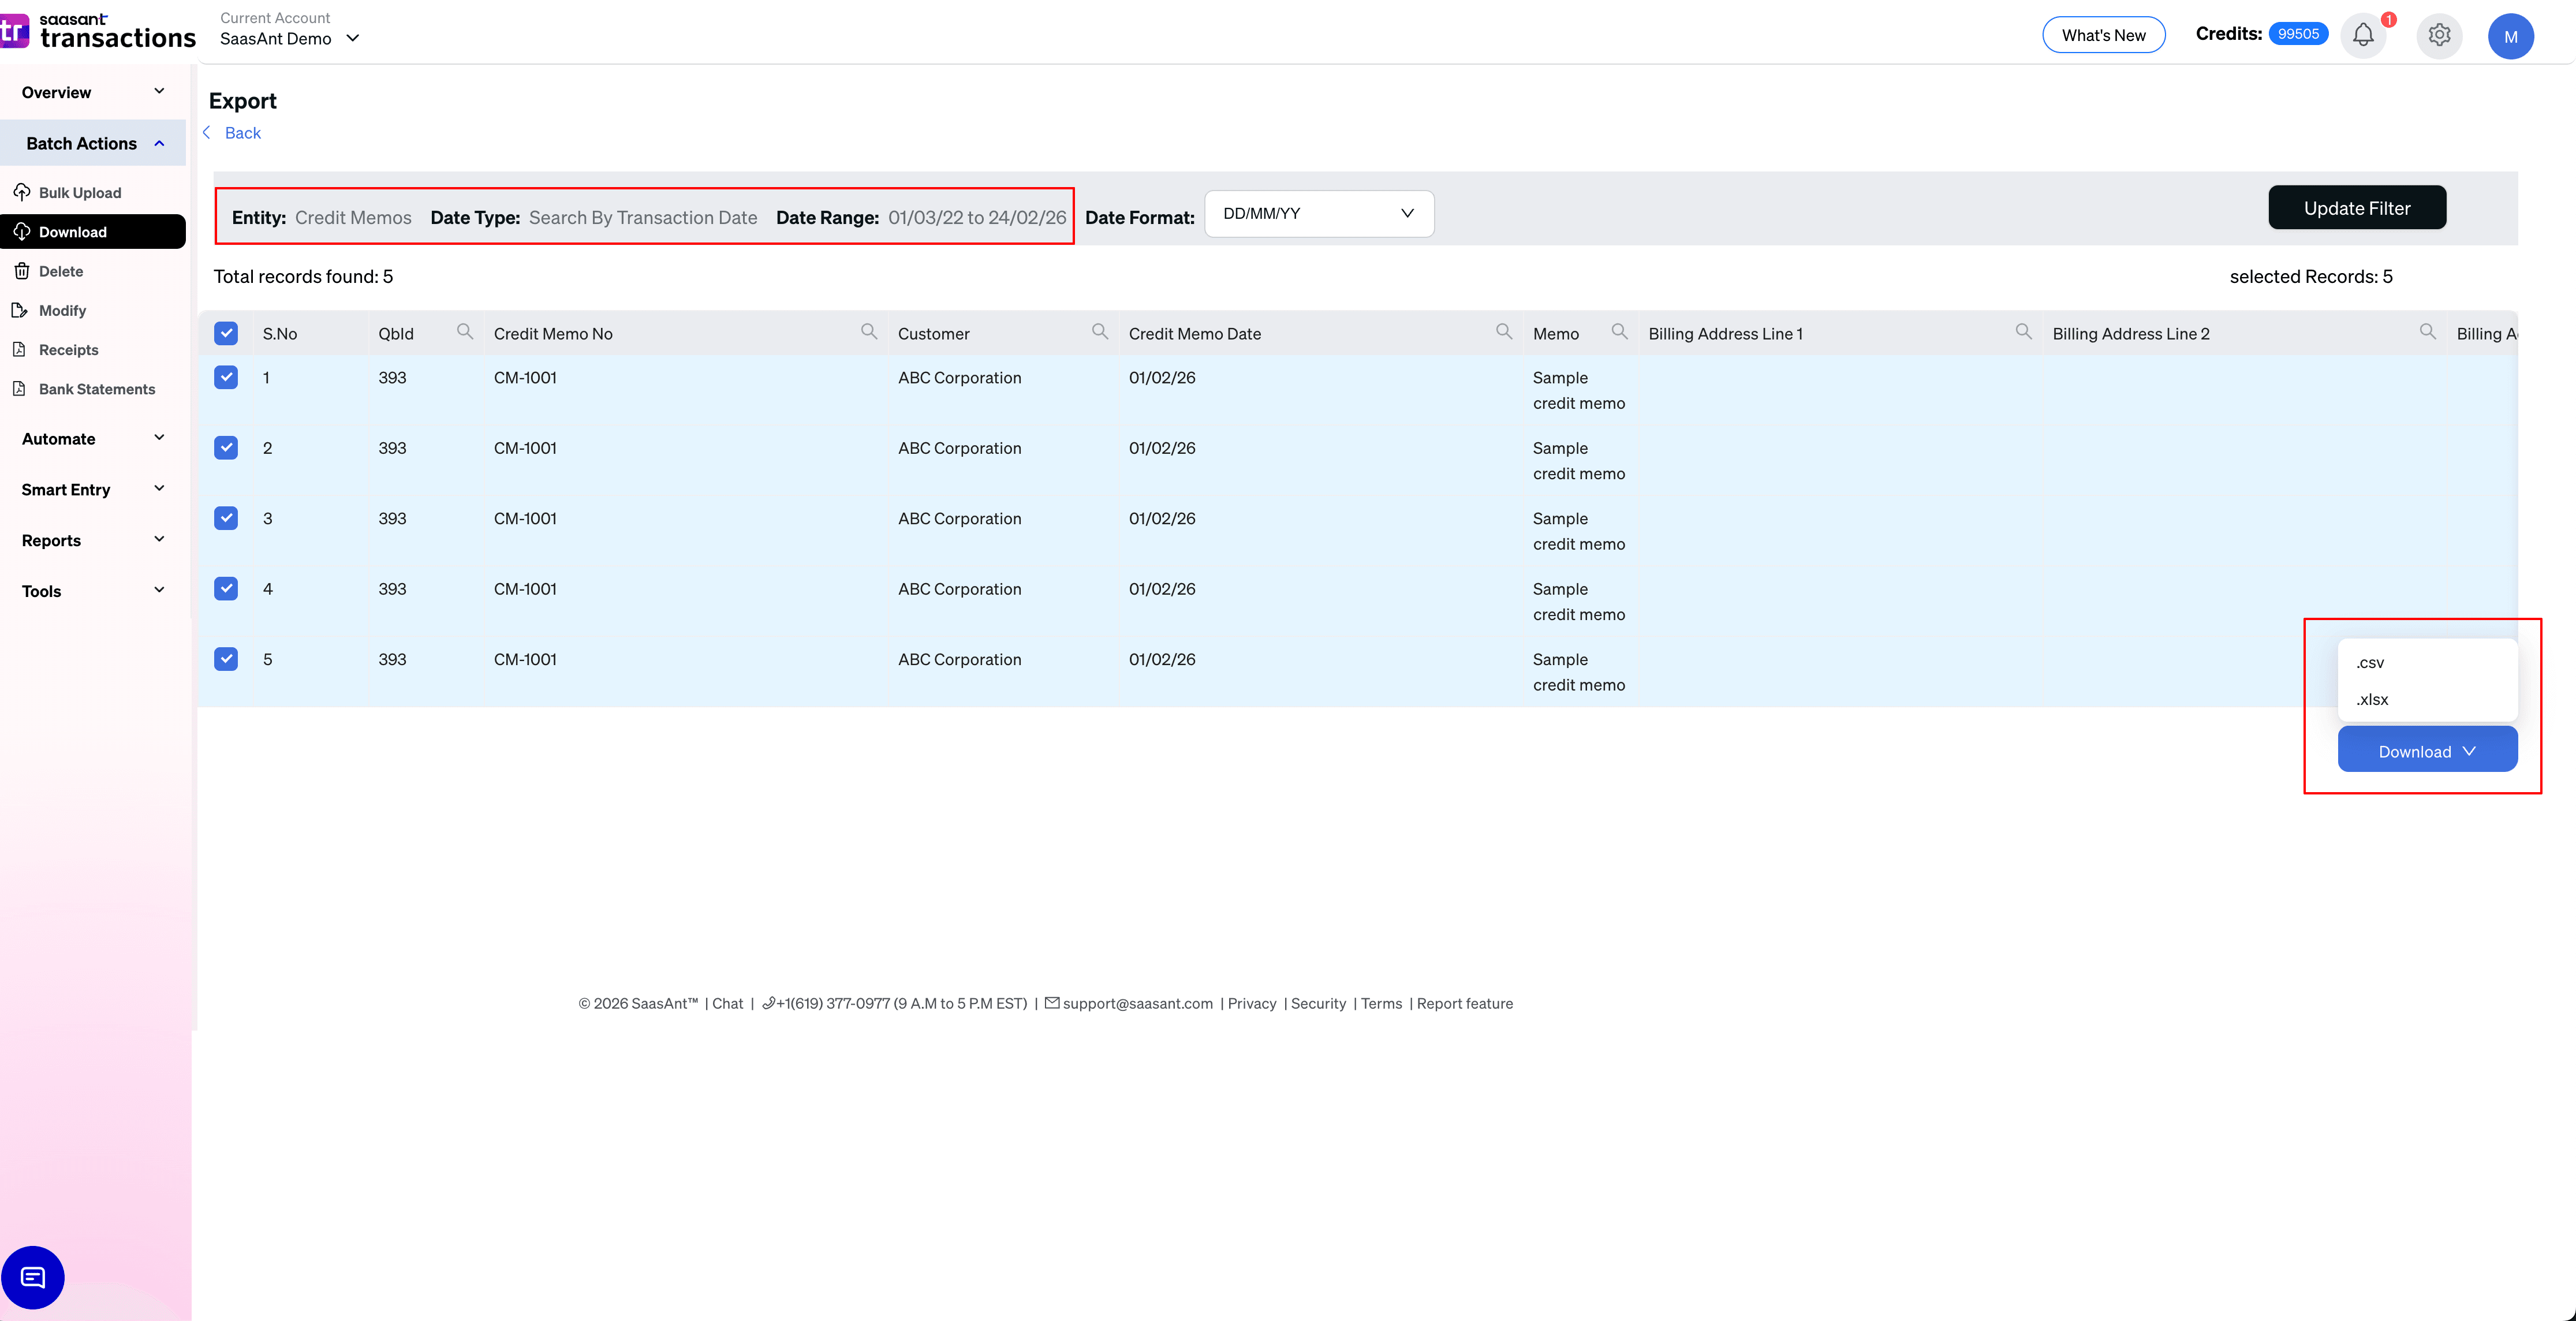Uncheck row 3 of the credit memos

click(x=226, y=518)
